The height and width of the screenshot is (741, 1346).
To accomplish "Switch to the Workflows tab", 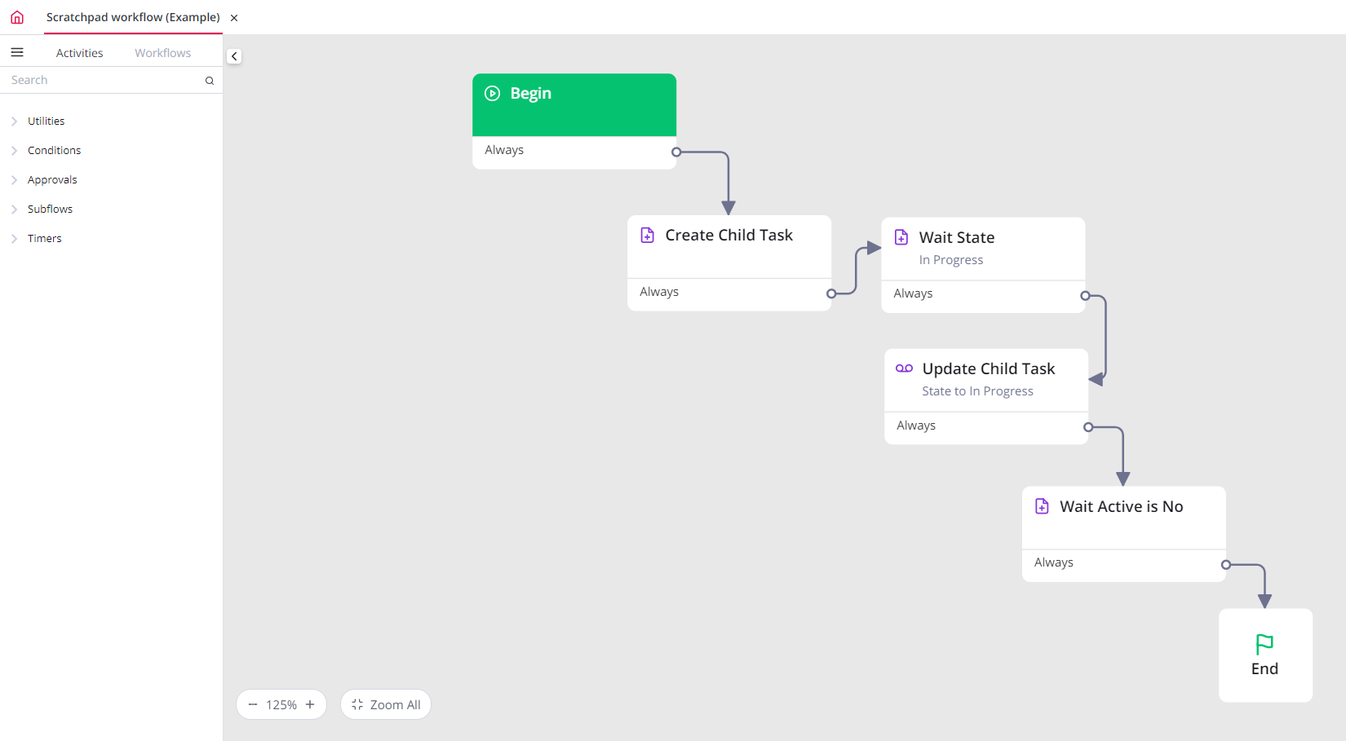I will 162,53.
